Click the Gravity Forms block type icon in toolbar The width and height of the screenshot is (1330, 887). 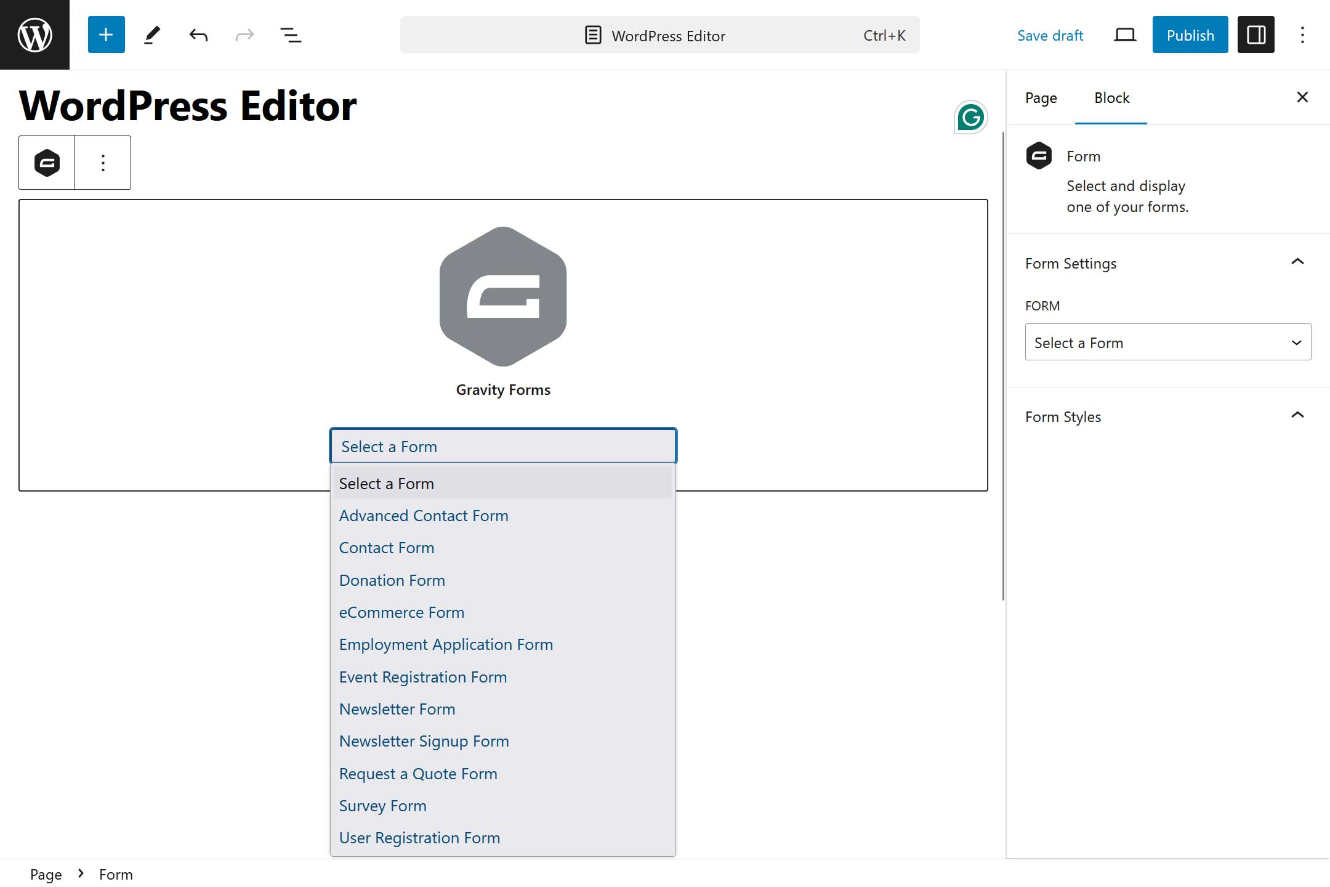[x=47, y=163]
